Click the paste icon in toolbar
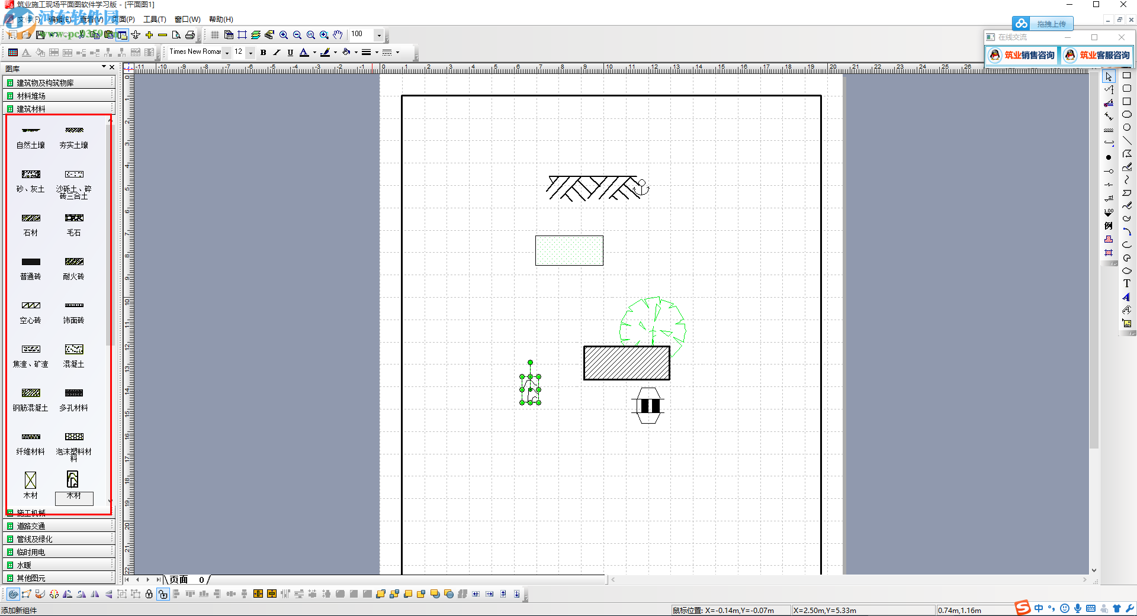The image size is (1137, 616). [x=109, y=35]
